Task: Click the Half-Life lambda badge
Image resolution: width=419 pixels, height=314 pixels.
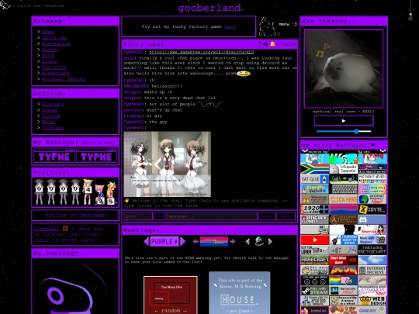Action: click(344, 219)
